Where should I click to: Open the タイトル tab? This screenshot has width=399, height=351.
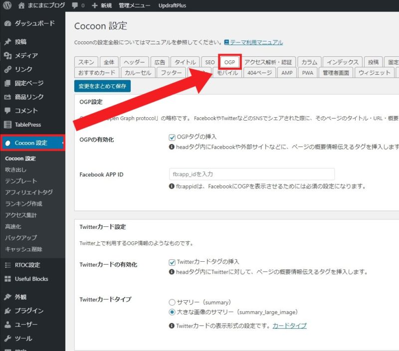pyautogui.click(x=185, y=62)
